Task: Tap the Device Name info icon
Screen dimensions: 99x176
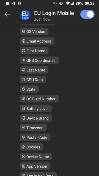Action: 24,156
